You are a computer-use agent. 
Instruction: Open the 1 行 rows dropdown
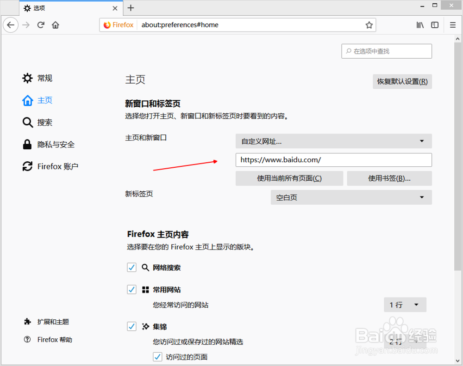click(x=405, y=305)
